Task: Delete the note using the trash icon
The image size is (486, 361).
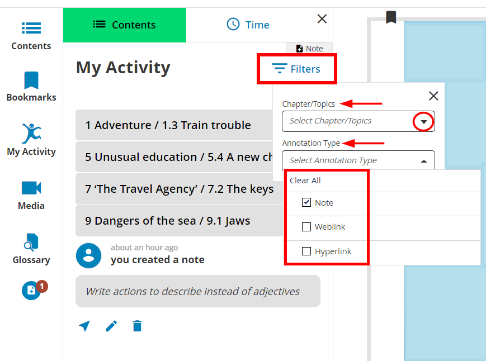Action: pyautogui.click(x=137, y=326)
